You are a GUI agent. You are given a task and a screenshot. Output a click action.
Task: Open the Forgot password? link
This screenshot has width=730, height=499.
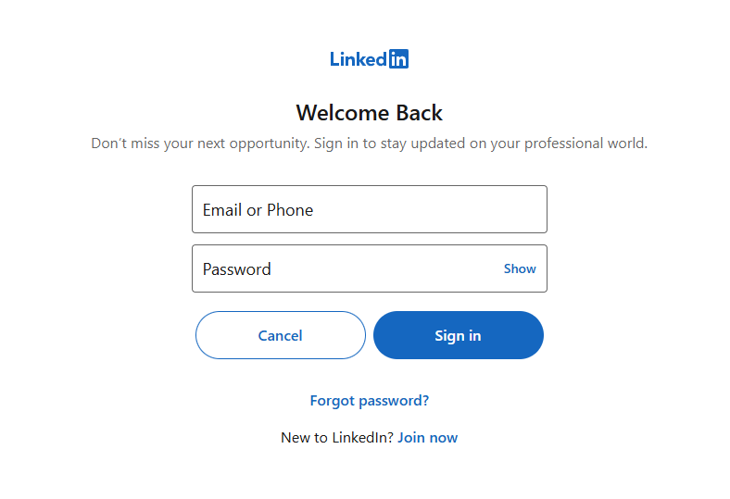click(x=369, y=401)
